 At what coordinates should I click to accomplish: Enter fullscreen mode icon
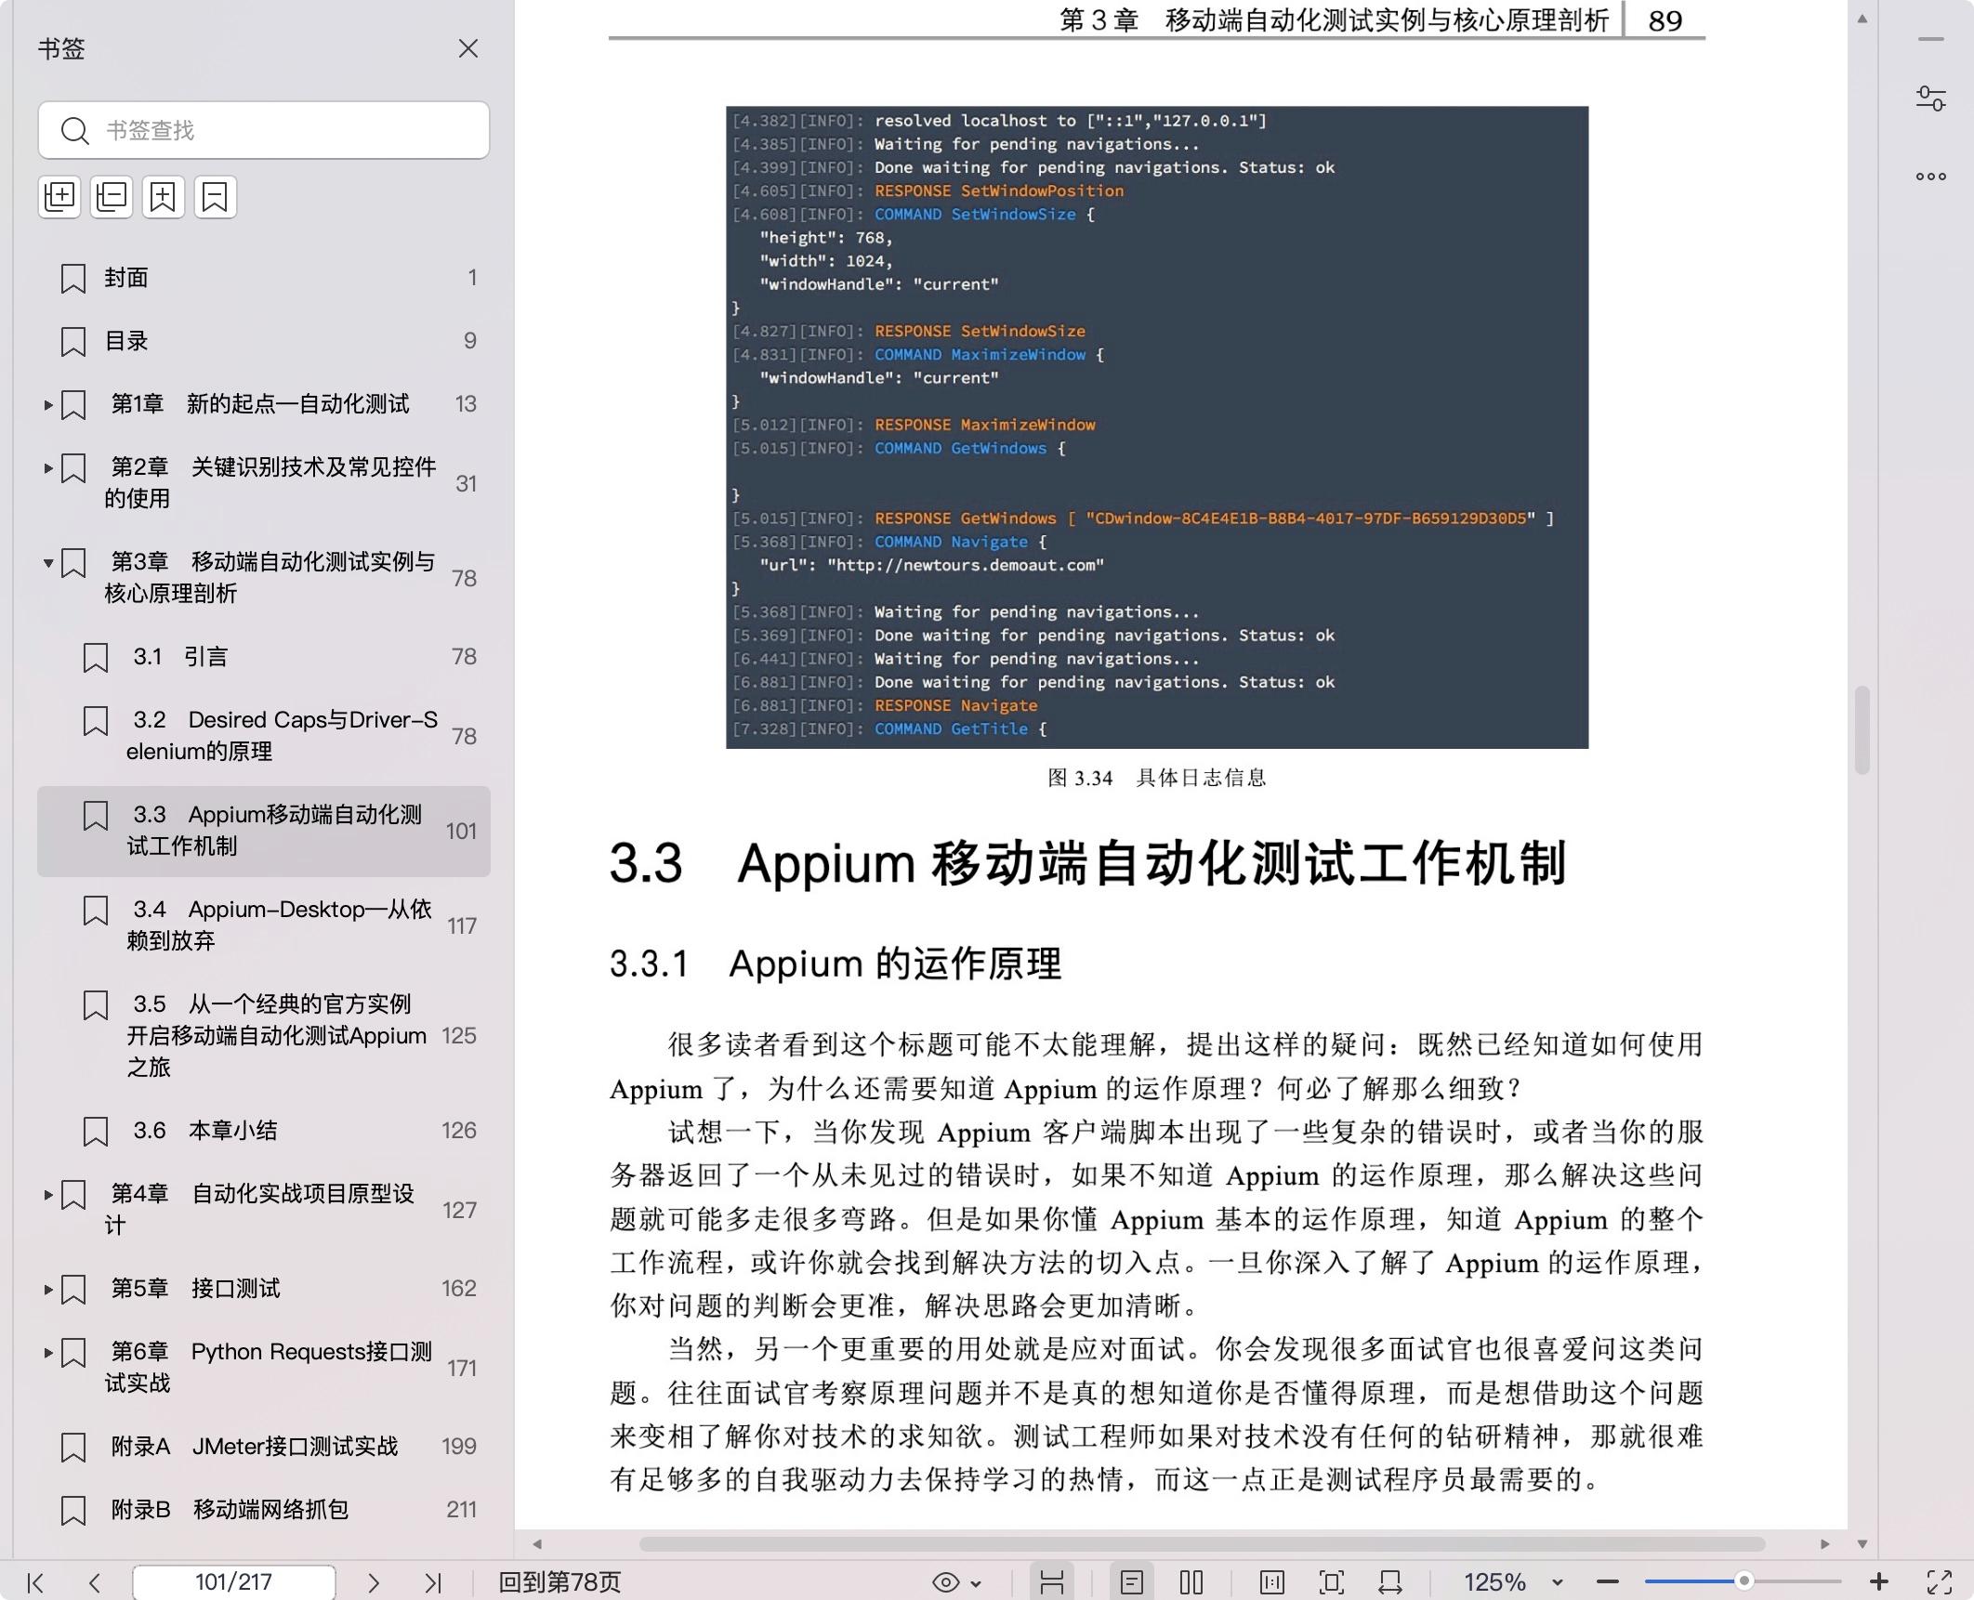[1940, 1582]
